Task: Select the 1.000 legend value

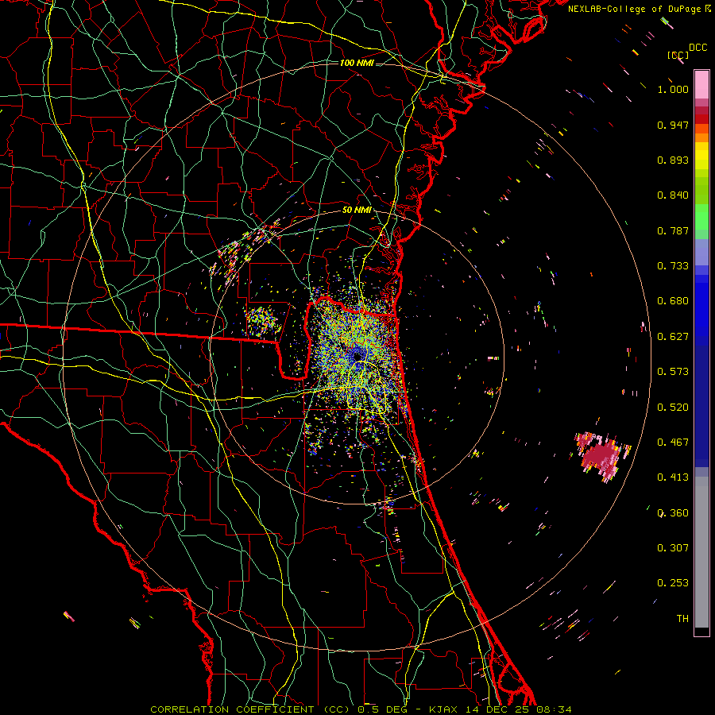Action: pos(673,89)
